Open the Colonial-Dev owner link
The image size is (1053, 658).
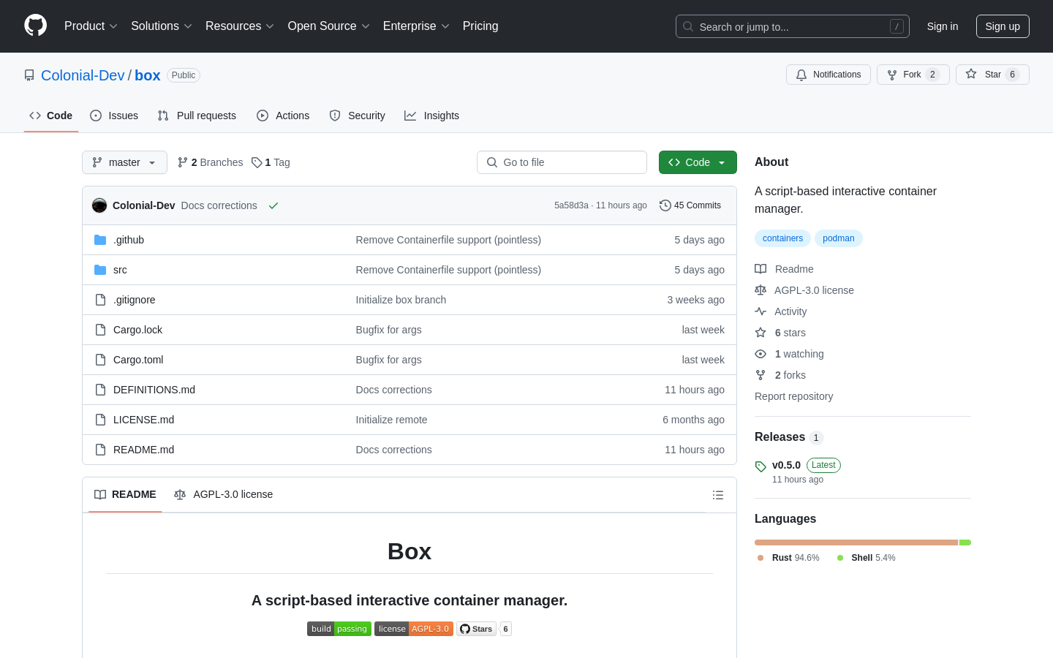point(83,75)
